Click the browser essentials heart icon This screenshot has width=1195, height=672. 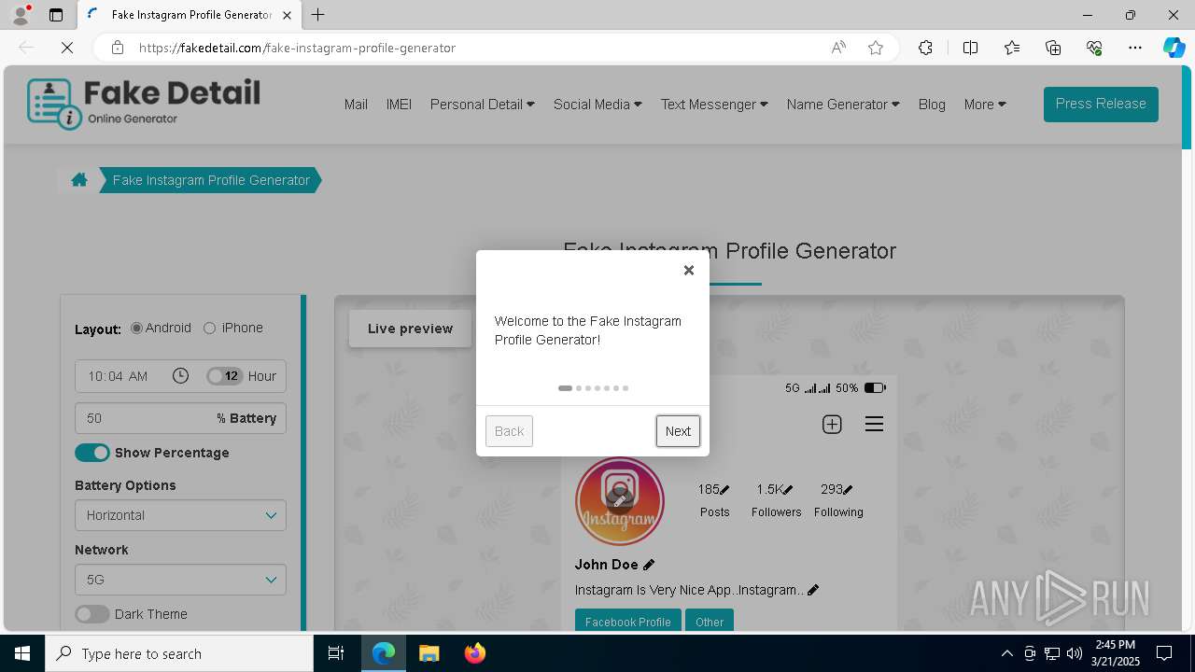(x=1094, y=48)
